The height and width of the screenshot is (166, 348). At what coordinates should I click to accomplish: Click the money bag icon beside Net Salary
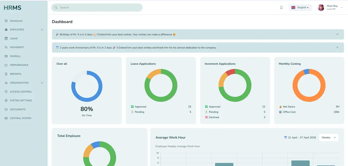point(281,107)
